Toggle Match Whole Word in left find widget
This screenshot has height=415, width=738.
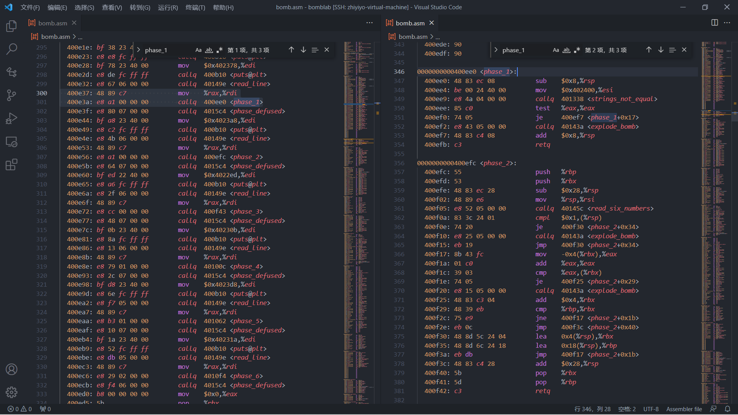[209, 50]
